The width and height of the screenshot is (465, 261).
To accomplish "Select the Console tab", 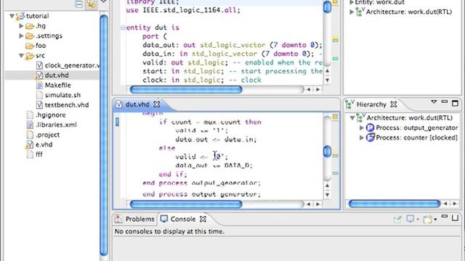I will click(183, 219).
